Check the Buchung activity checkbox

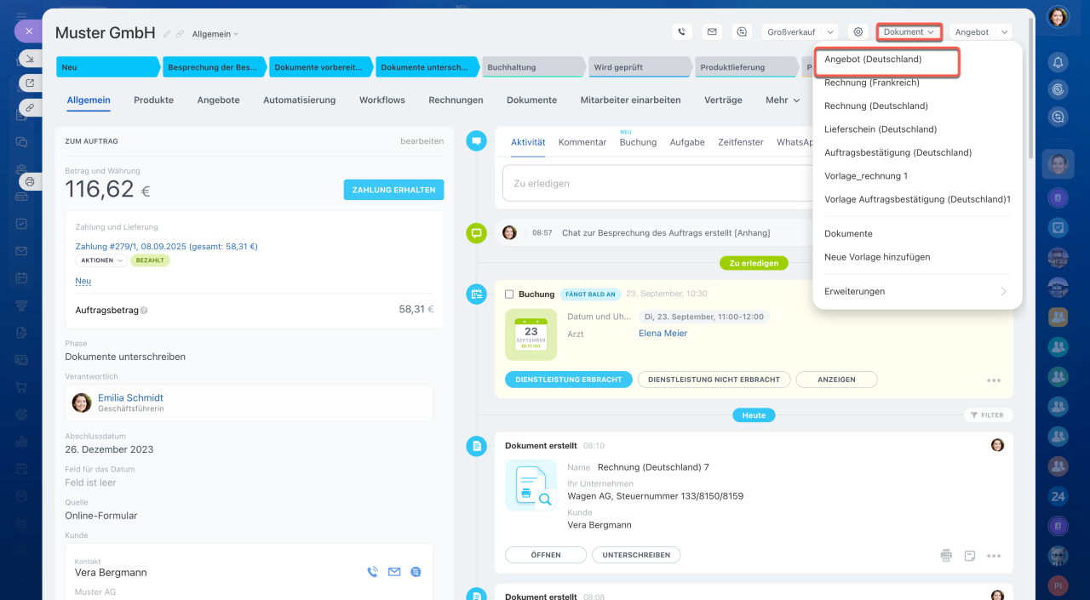tap(509, 294)
